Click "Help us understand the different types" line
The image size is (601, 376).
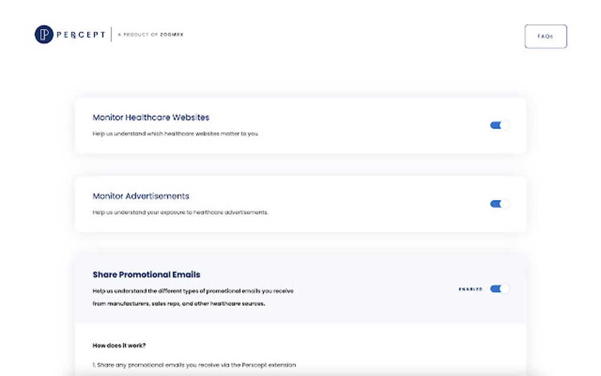[x=193, y=291]
